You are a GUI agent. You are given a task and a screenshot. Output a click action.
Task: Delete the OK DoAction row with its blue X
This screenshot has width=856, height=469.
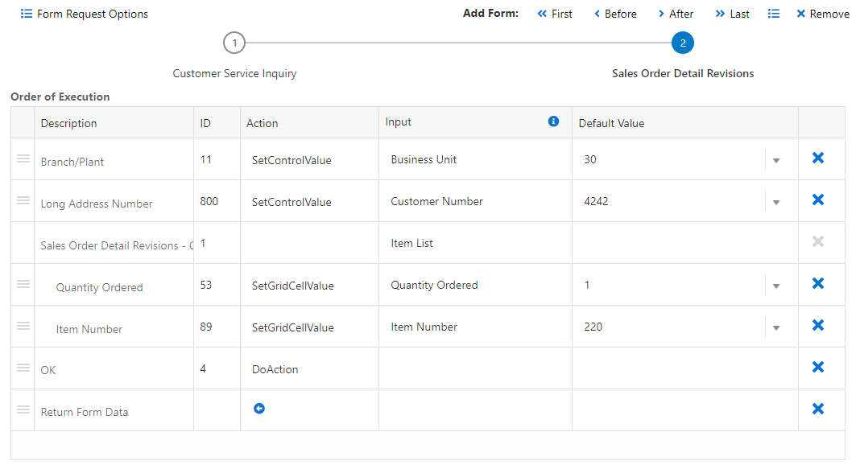pos(817,367)
